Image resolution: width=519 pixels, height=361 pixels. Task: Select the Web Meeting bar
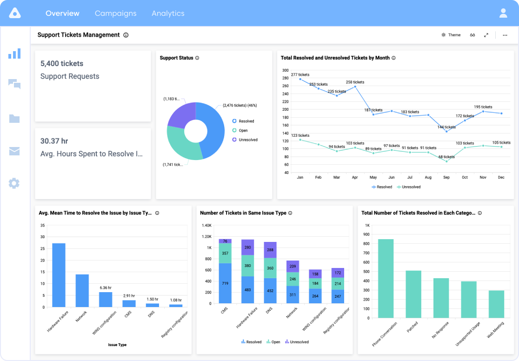(497, 304)
